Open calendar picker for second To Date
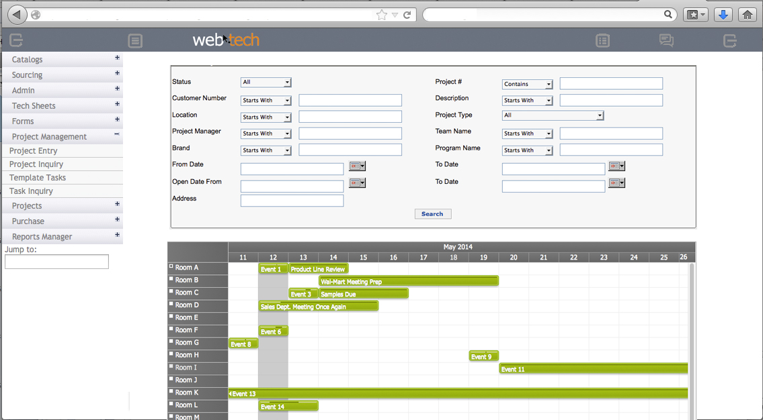The height and width of the screenshot is (420, 763). pos(616,182)
